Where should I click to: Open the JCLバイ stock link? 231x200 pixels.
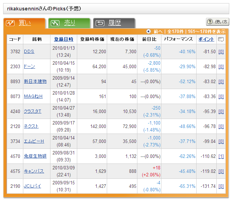32,186
